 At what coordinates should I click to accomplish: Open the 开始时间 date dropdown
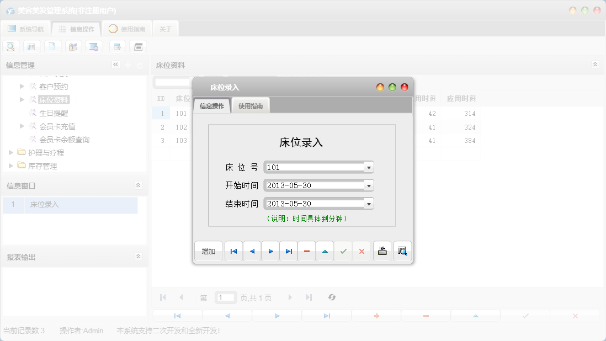coord(369,185)
